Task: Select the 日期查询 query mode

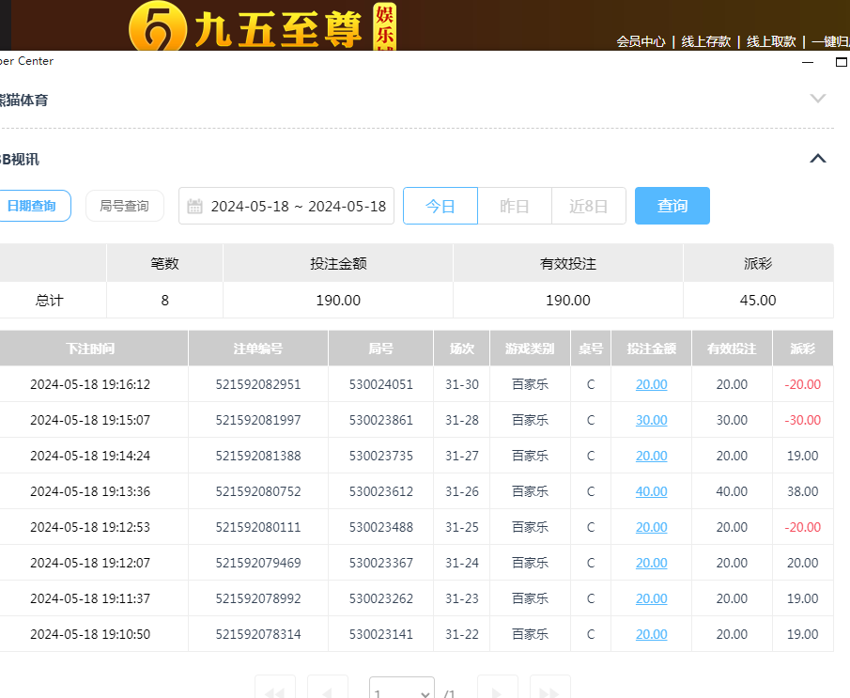Action: tap(33, 206)
